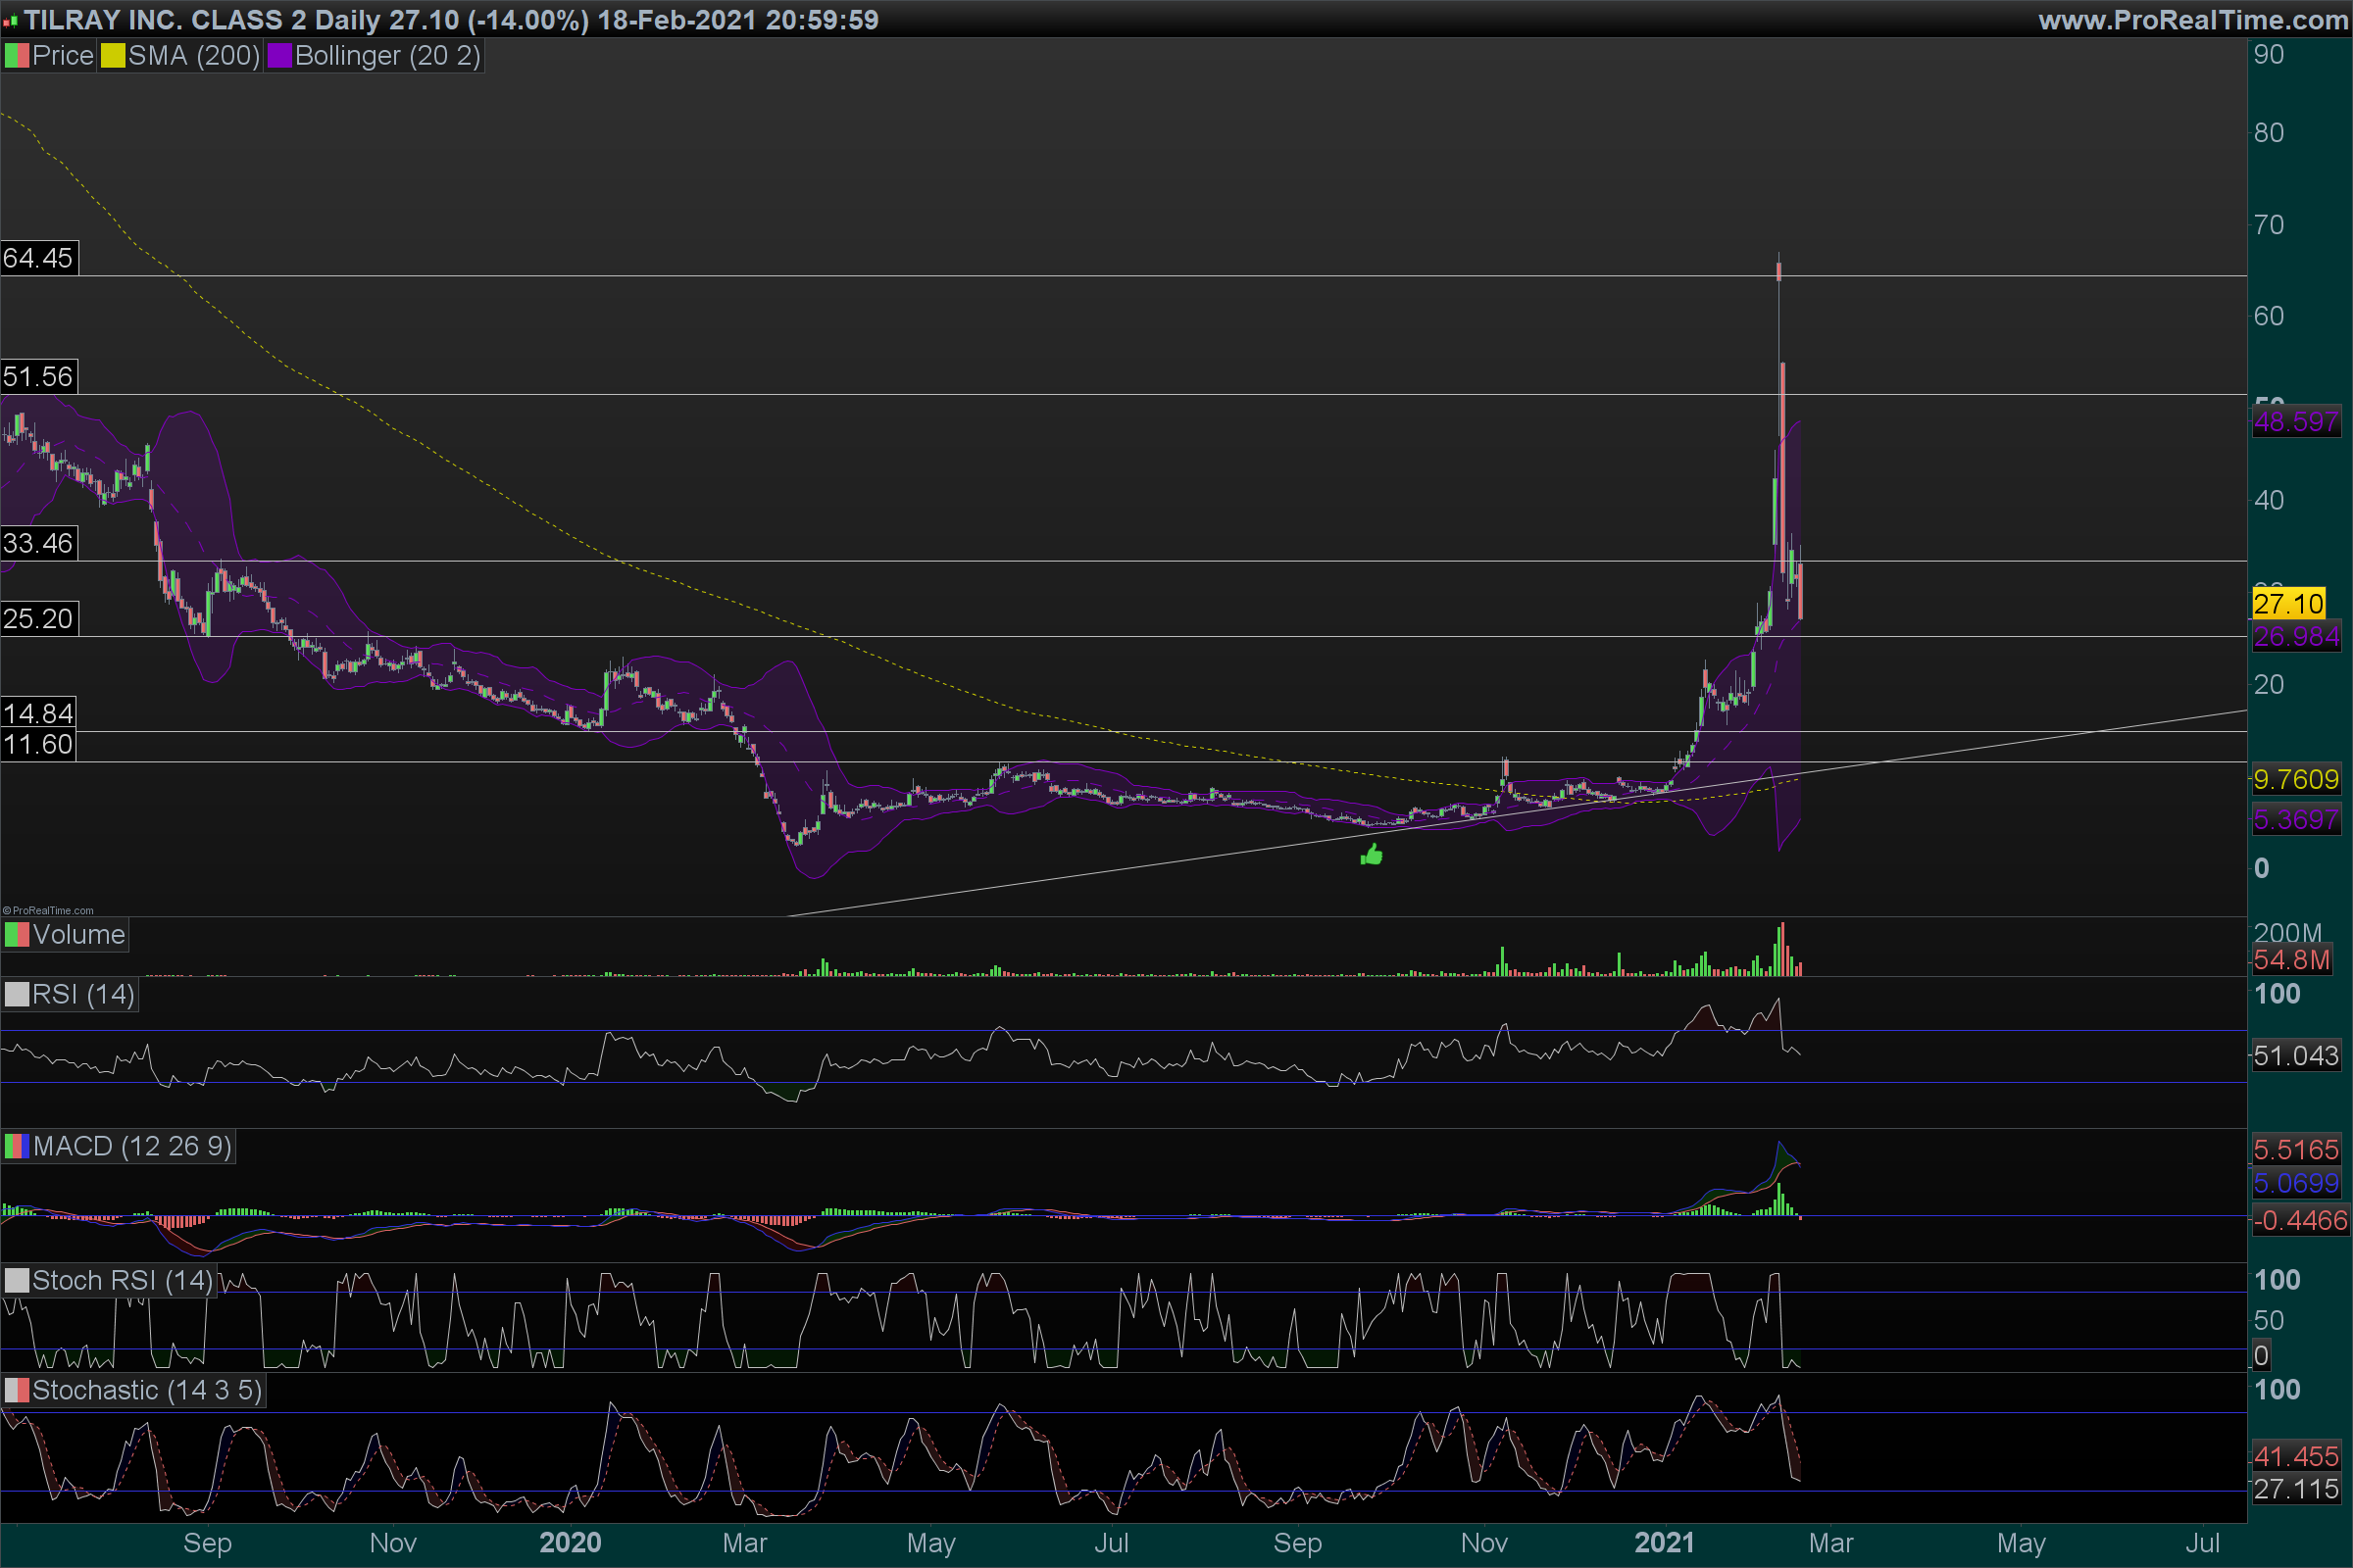This screenshot has height=1568, width=2353.
Task: Click the MACD (12 26 9) multicolor icon
Action: [x=17, y=1146]
